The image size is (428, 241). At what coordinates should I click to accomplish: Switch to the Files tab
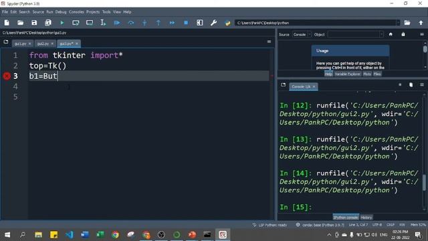coord(377,74)
